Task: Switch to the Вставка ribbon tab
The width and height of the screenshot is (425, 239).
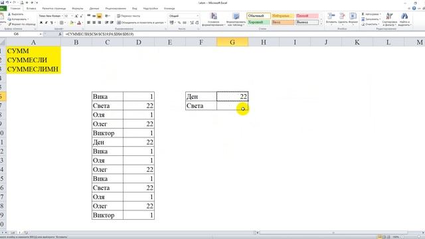Action: pos(31,9)
